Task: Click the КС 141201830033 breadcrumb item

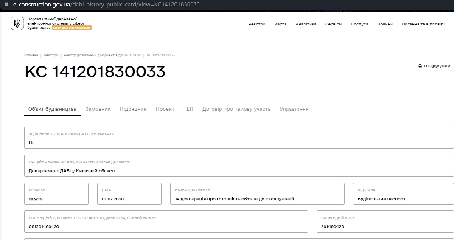Action: click(x=161, y=55)
